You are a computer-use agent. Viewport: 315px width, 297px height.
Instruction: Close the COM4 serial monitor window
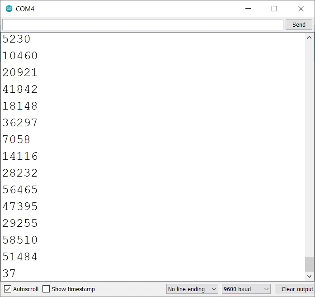301,9
